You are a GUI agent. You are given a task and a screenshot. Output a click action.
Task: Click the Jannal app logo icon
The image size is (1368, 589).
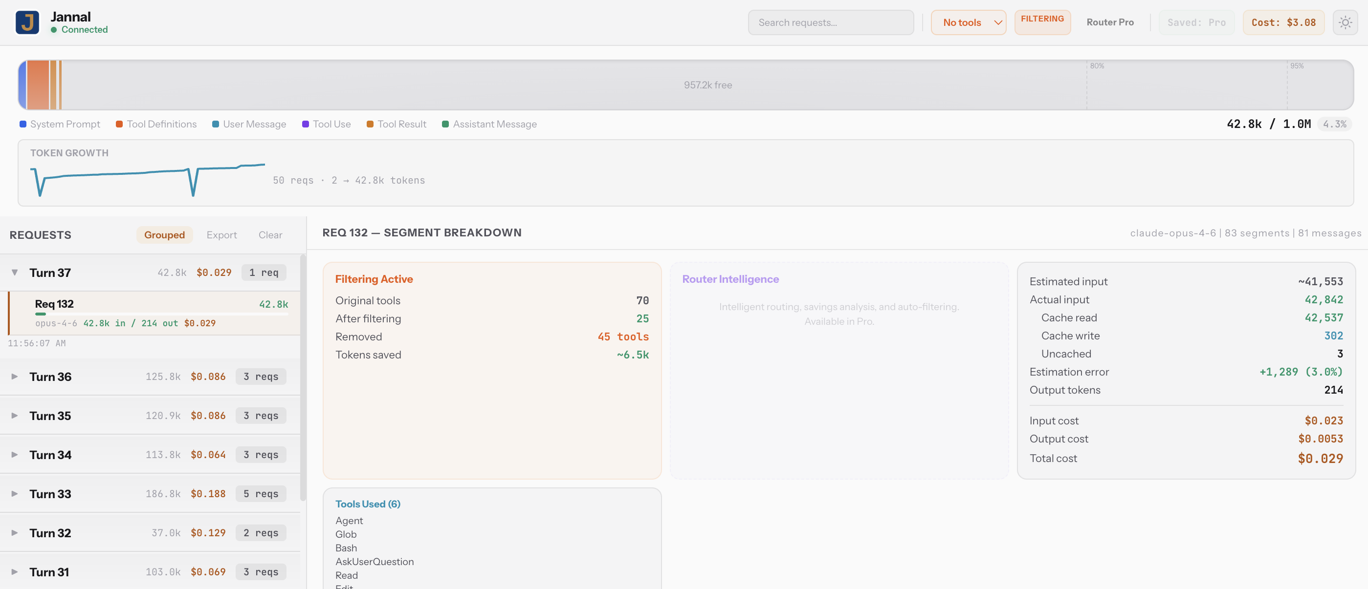[x=27, y=22]
